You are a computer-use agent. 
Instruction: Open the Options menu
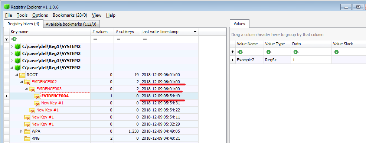click(40, 15)
